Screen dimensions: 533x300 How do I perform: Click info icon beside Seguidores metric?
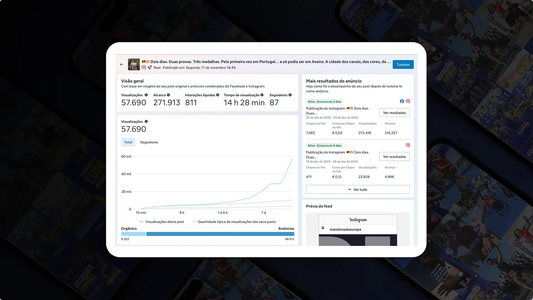coord(290,95)
